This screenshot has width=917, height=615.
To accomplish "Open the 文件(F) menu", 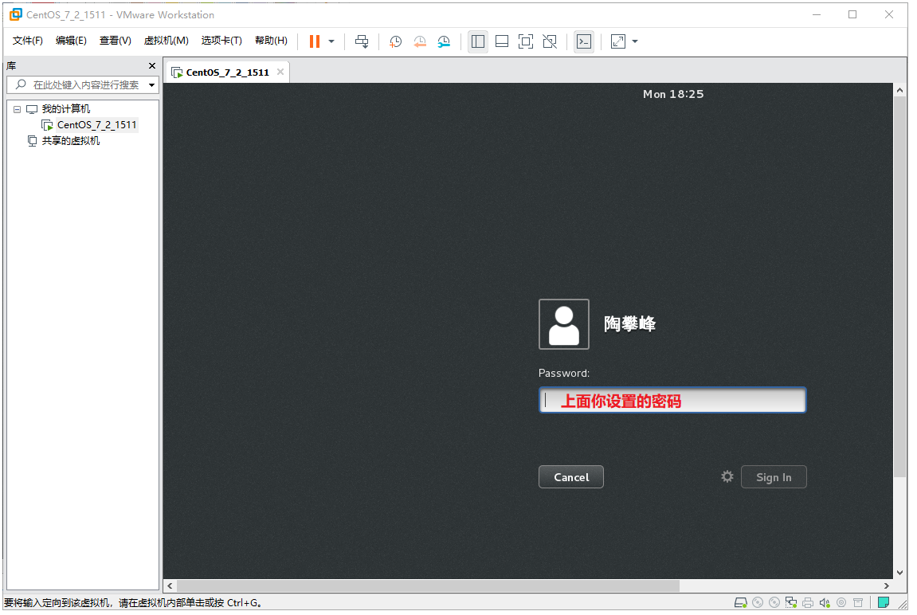I will pyautogui.click(x=28, y=41).
